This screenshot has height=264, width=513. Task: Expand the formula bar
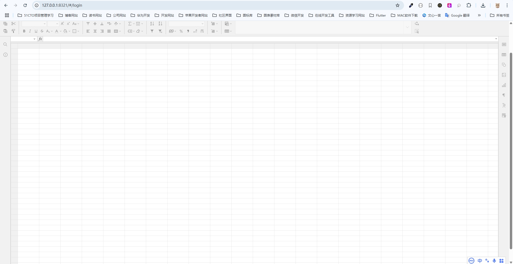(x=496, y=39)
